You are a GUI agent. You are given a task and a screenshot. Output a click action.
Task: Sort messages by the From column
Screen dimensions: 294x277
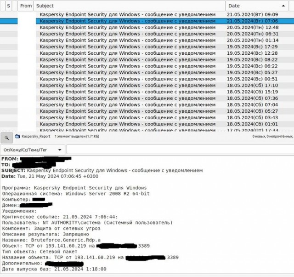26,6
